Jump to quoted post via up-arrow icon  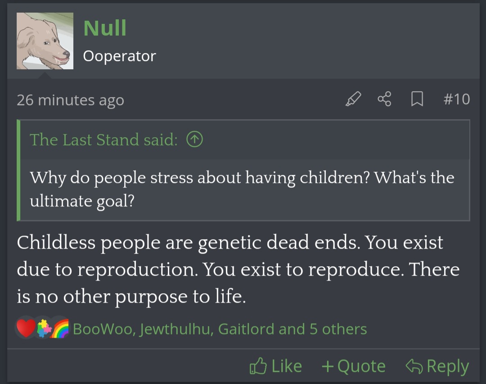[x=194, y=140]
